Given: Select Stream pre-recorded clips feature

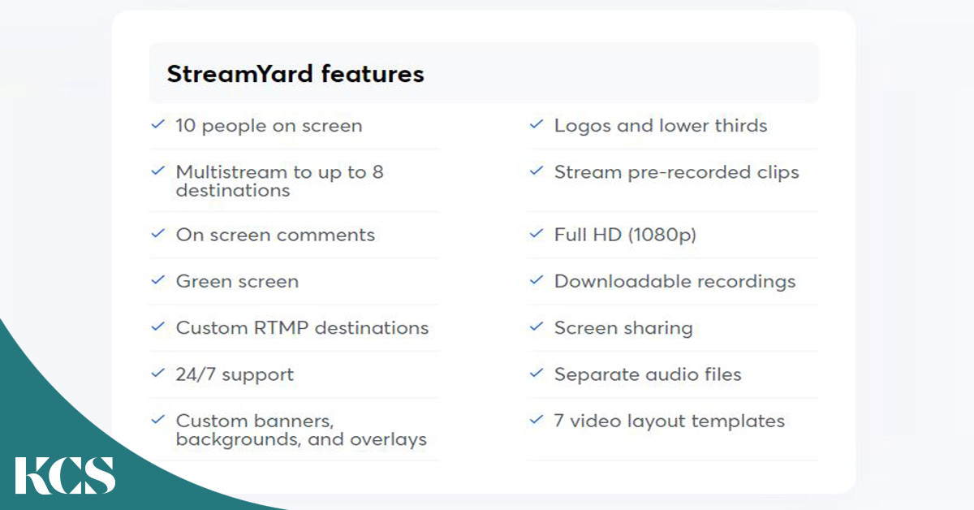Looking at the screenshot, I should pyautogui.click(x=677, y=172).
